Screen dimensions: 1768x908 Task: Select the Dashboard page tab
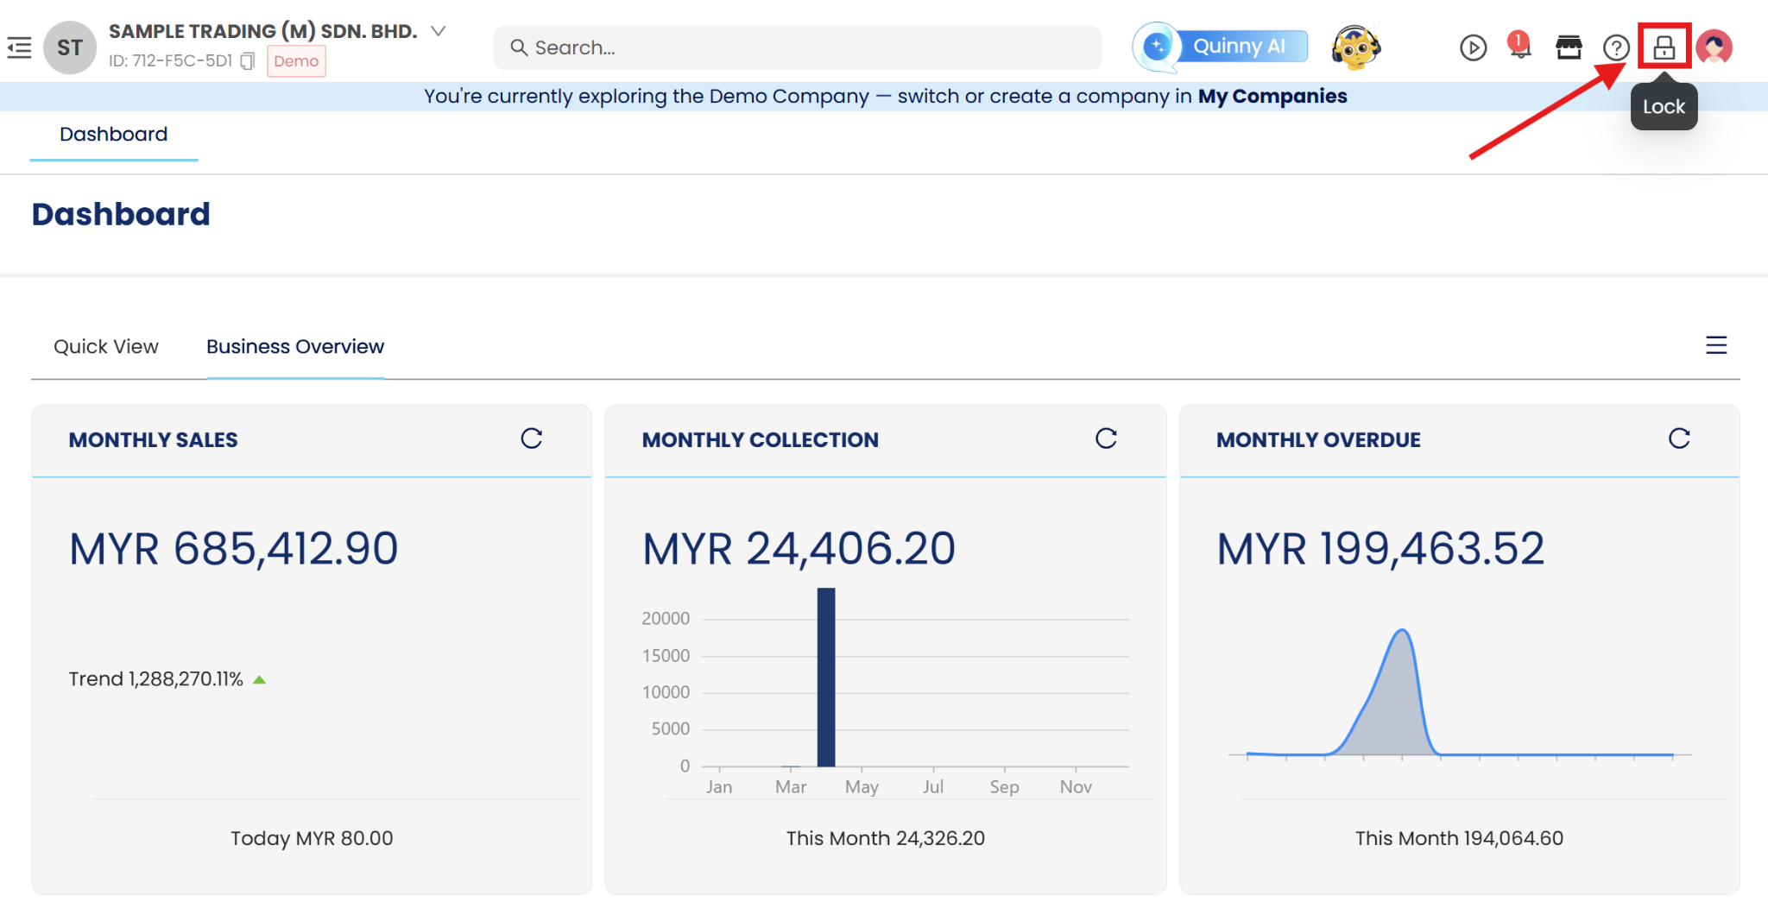(114, 135)
